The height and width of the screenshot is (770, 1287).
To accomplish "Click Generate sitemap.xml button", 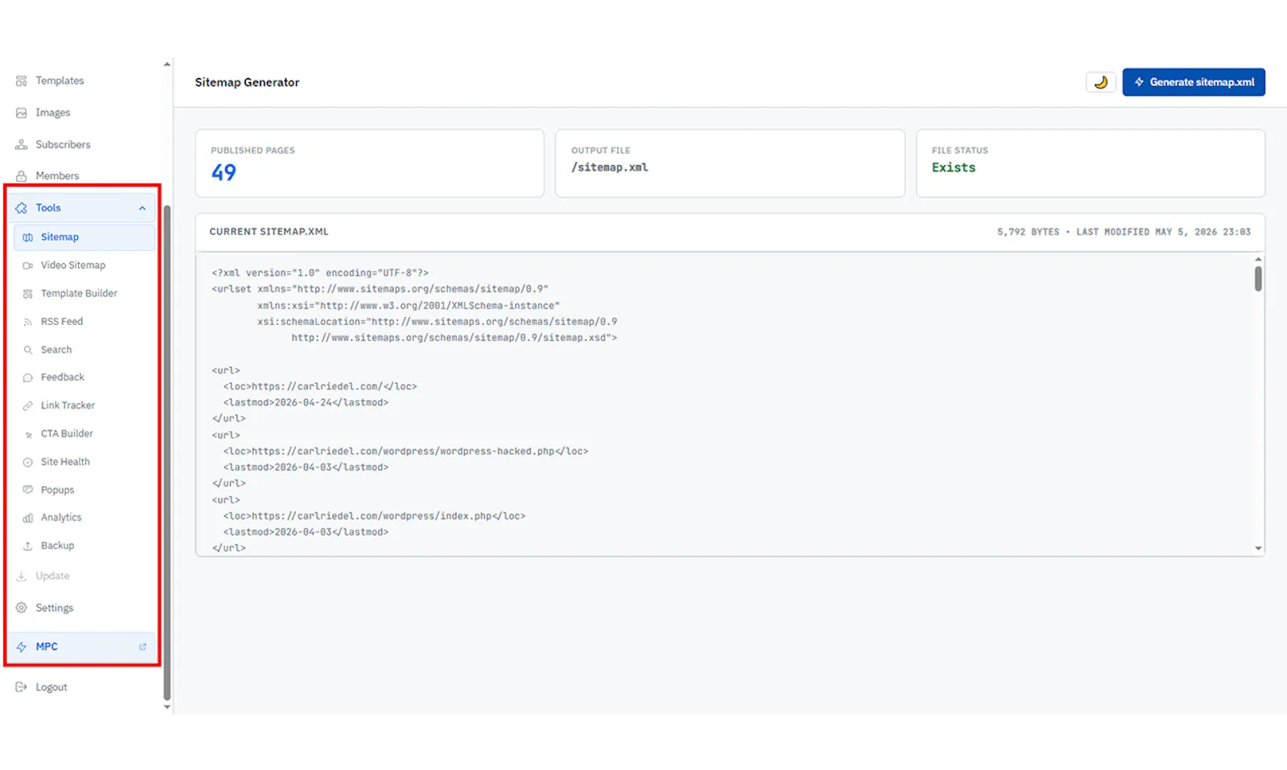I will (1194, 82).
